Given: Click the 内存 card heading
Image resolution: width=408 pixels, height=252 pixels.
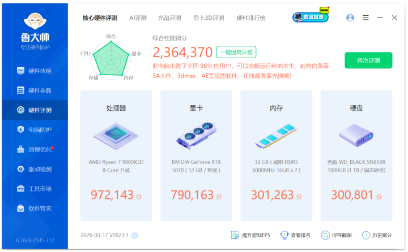Looking at the screenshot, I should (276, 108).
